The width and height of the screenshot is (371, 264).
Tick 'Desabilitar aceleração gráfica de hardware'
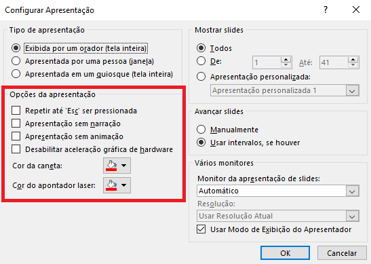point(16,149)
